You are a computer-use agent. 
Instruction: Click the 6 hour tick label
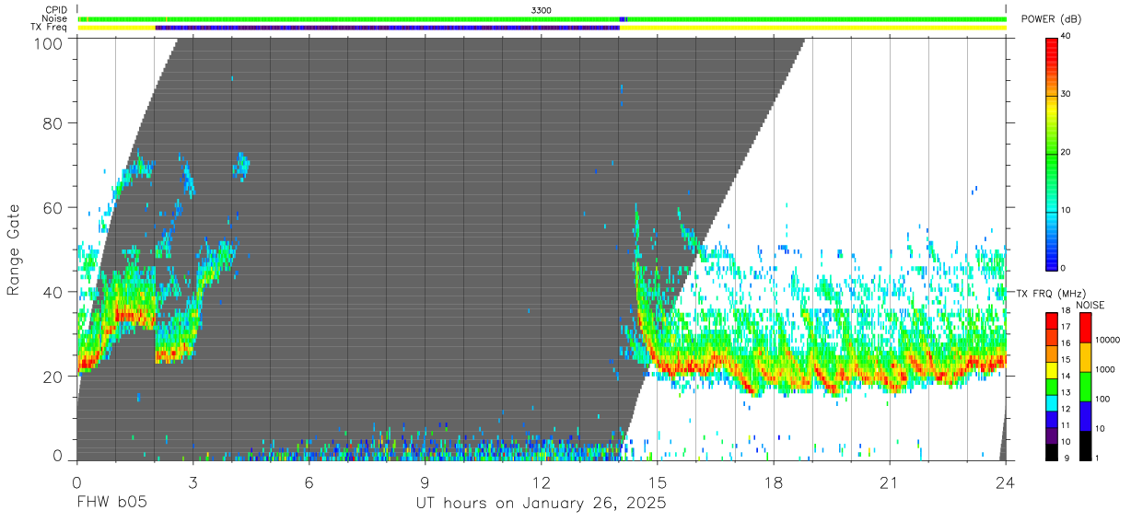(309, 482)
